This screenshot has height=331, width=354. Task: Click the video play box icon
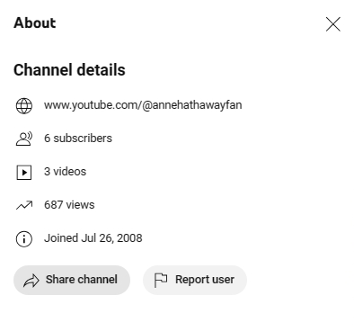(x=24, y=173)
